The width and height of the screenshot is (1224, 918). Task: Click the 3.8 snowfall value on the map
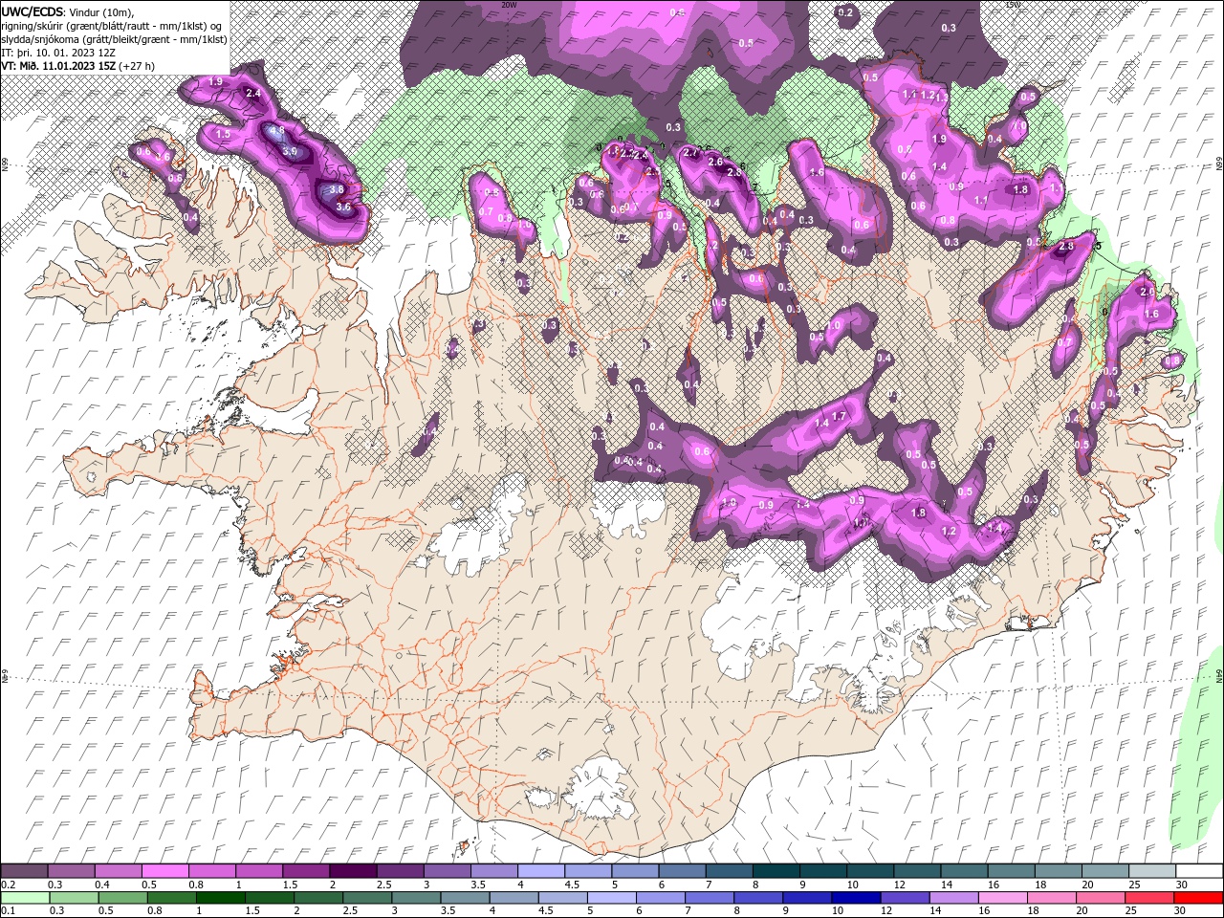click(x=337, y=190)
